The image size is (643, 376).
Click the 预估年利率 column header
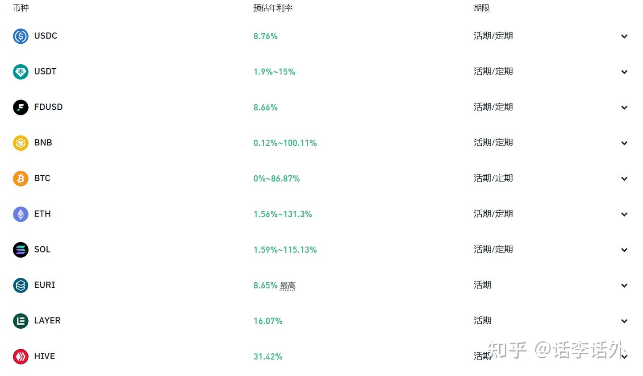point(273,8)
